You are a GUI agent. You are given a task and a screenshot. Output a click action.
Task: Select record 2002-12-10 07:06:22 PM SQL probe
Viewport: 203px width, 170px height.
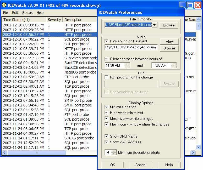pyautogui.click(x=50, y=39)
